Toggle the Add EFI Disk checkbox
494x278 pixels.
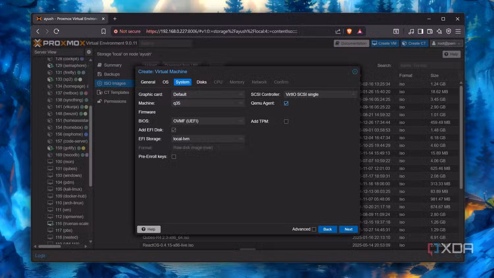174,130
